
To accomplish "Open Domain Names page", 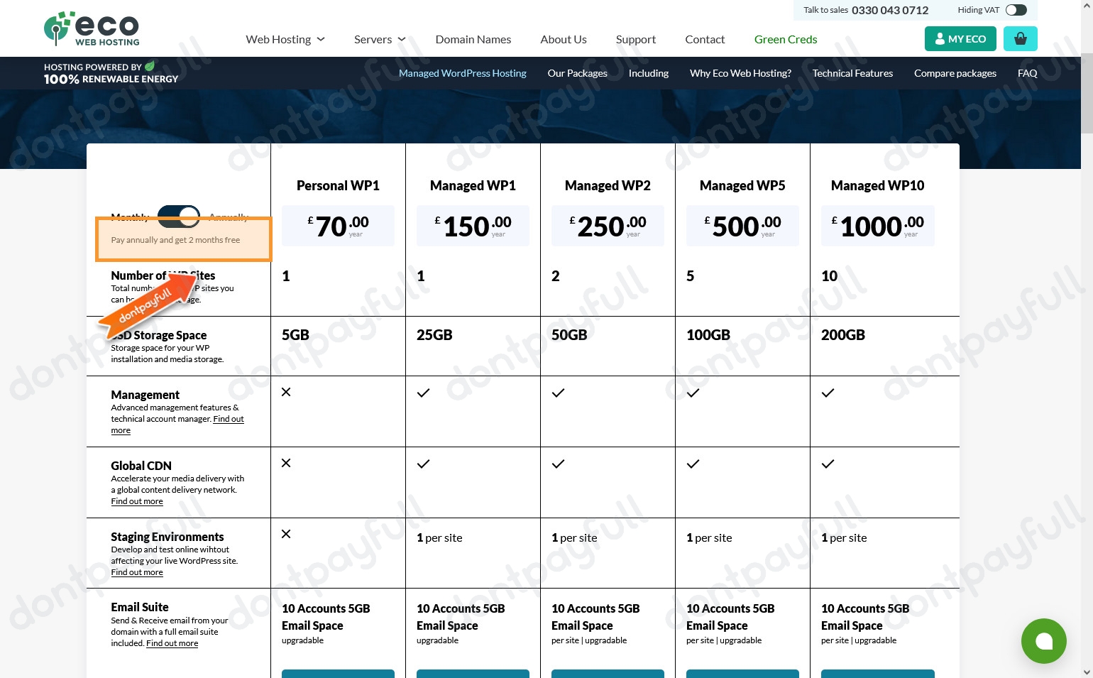I will click(x=473, y=39).
